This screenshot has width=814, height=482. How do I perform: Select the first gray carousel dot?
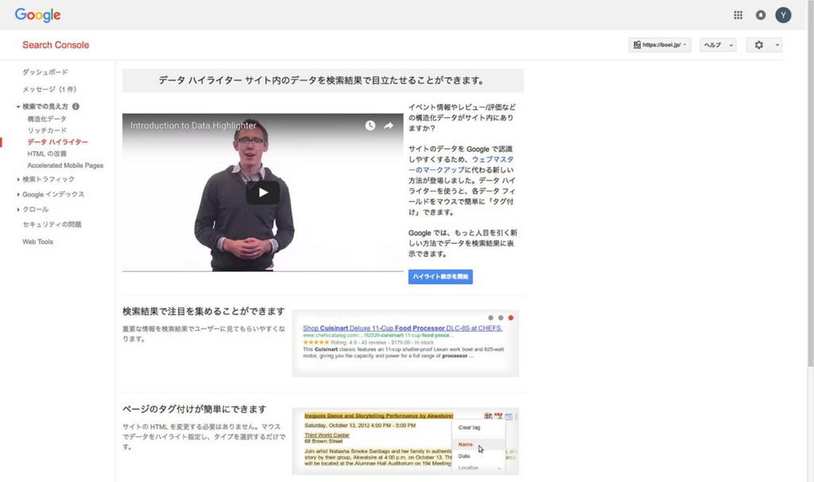[490, 318]
